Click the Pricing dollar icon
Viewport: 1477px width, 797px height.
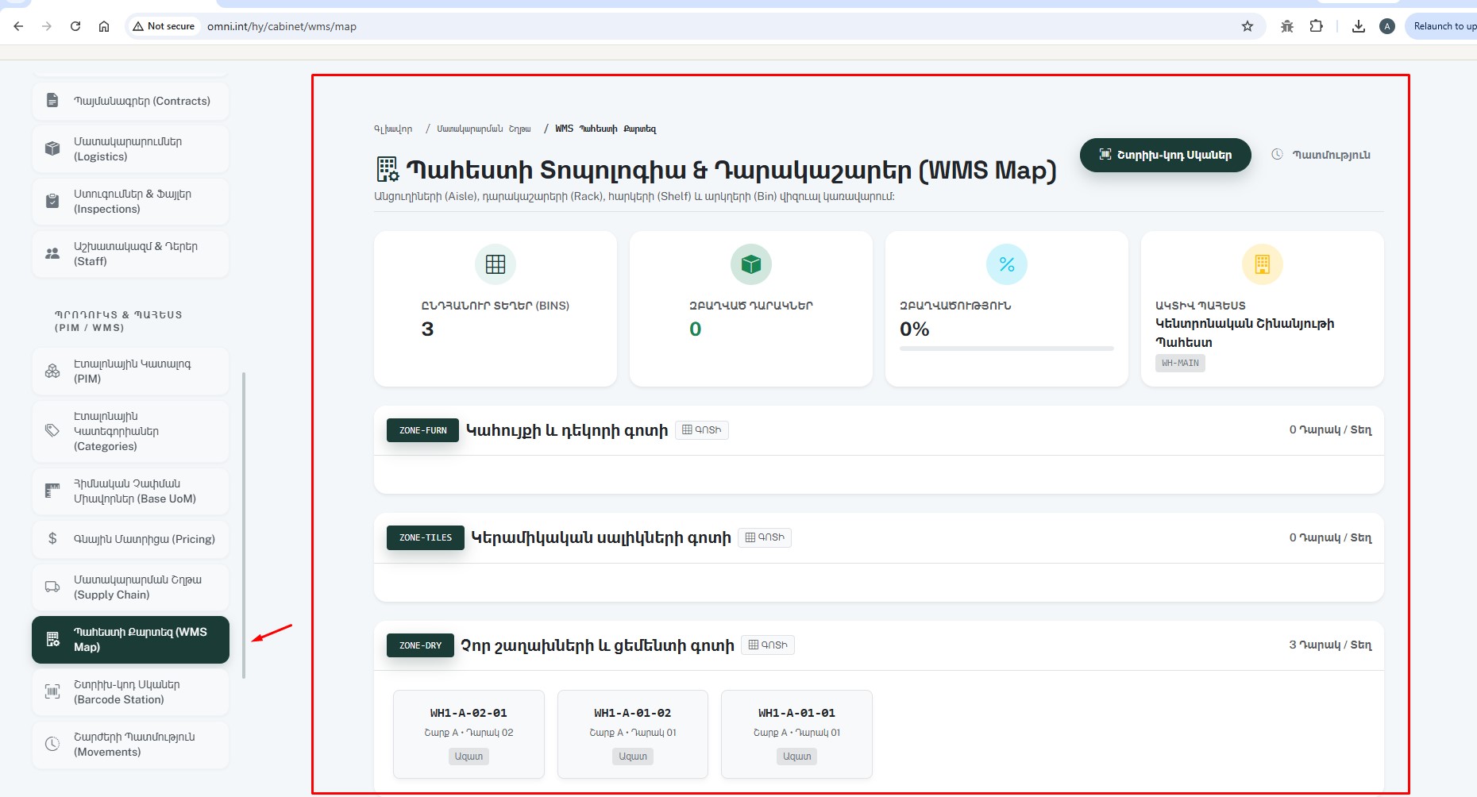(52, 539)
